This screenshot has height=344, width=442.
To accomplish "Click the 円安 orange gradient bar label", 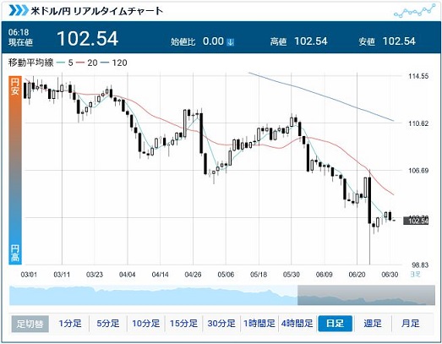I will (x=15, y=86).
